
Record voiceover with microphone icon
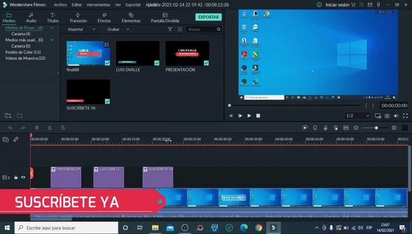[325, 128]
